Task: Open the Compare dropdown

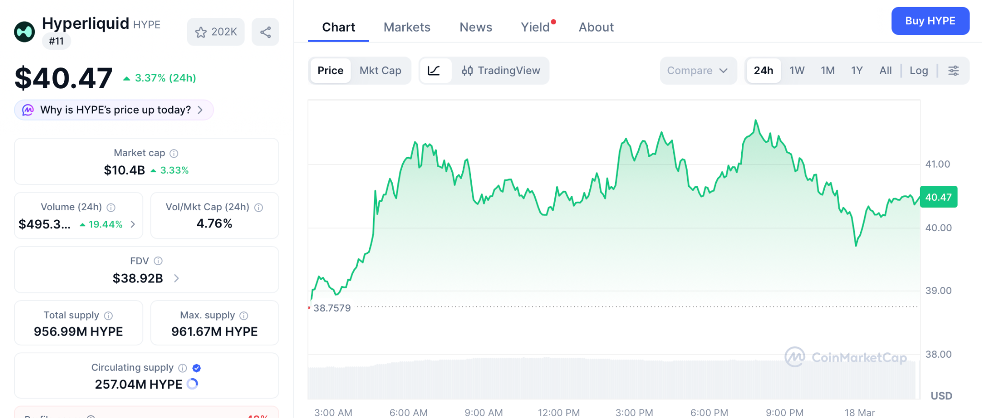Action: click(698, 71)
